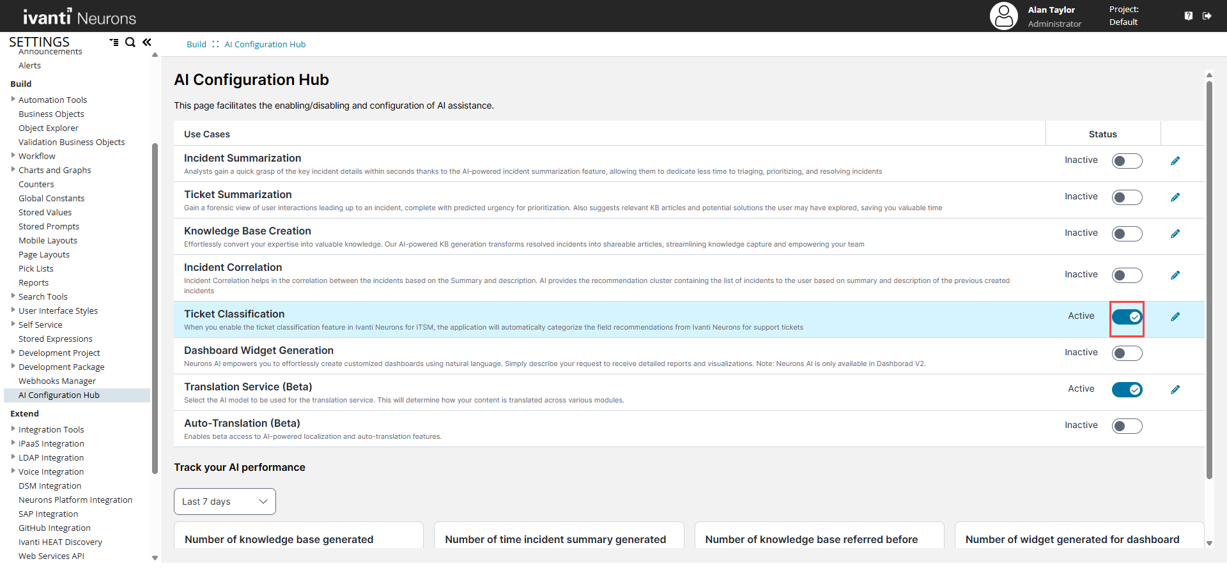Click the Build breadcrumb link

tap(196, 45)
